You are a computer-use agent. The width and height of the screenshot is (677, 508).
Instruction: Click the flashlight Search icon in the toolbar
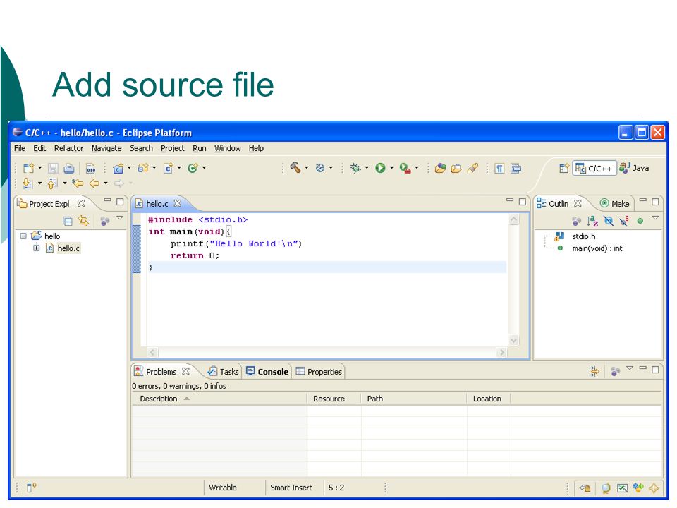472,168
